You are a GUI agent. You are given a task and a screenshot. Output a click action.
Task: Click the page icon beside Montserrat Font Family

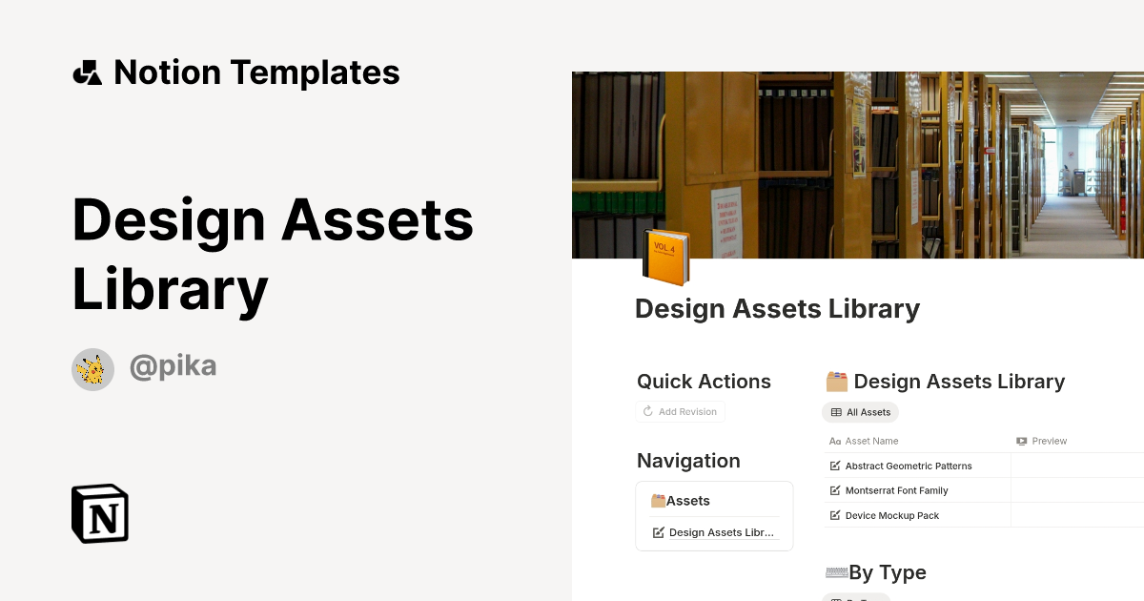point(834,490)
